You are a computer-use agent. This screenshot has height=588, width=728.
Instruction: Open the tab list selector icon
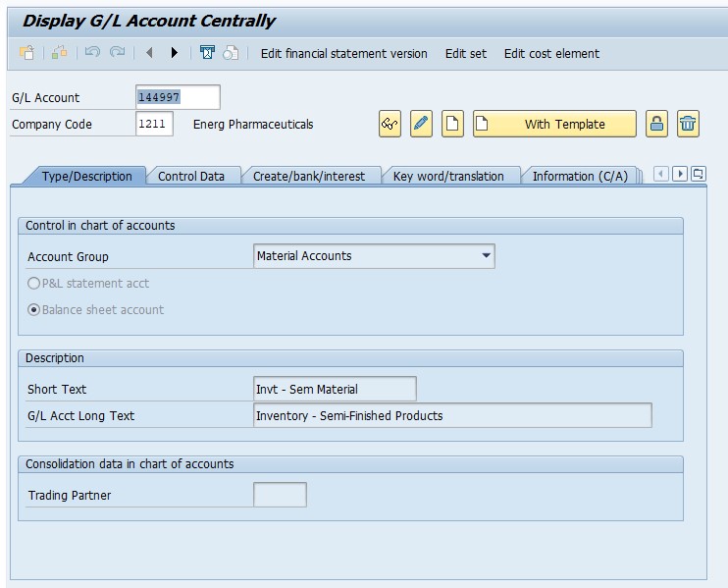[x=699, y=174]
